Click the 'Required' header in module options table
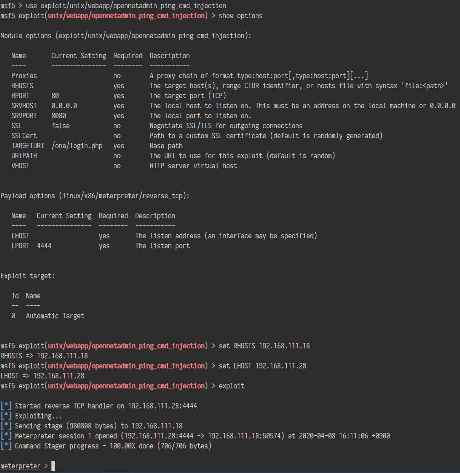The height and width of the screenshot is (473, 460). coord(128,56)
